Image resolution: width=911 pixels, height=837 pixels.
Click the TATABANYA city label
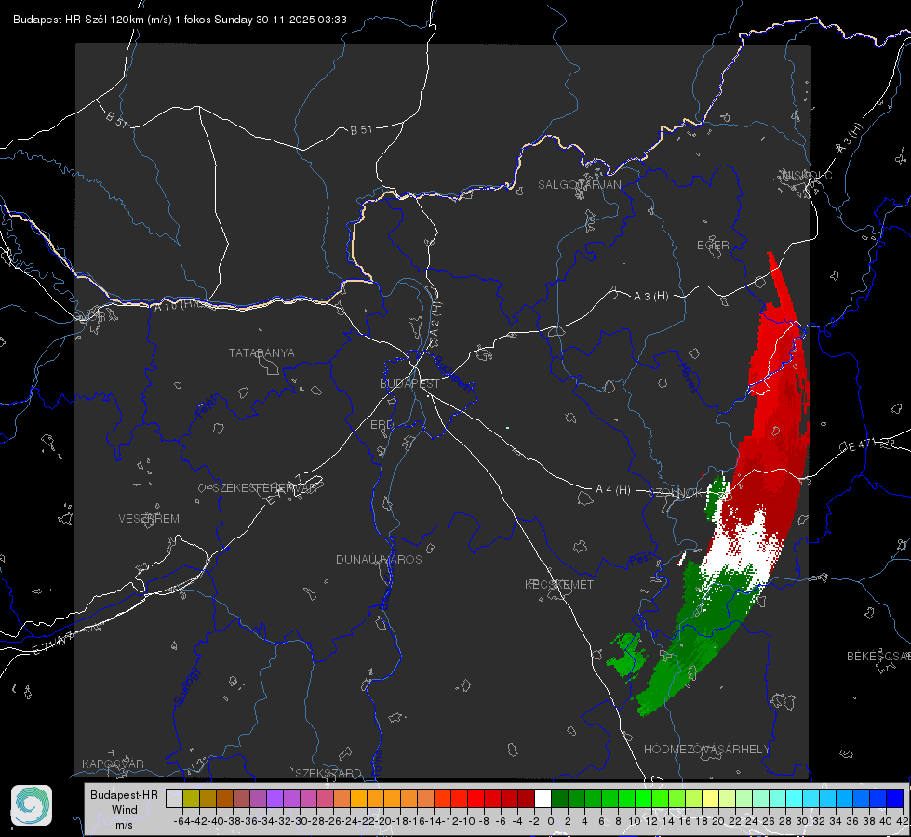pyautogui.click(x=261, y=353)
